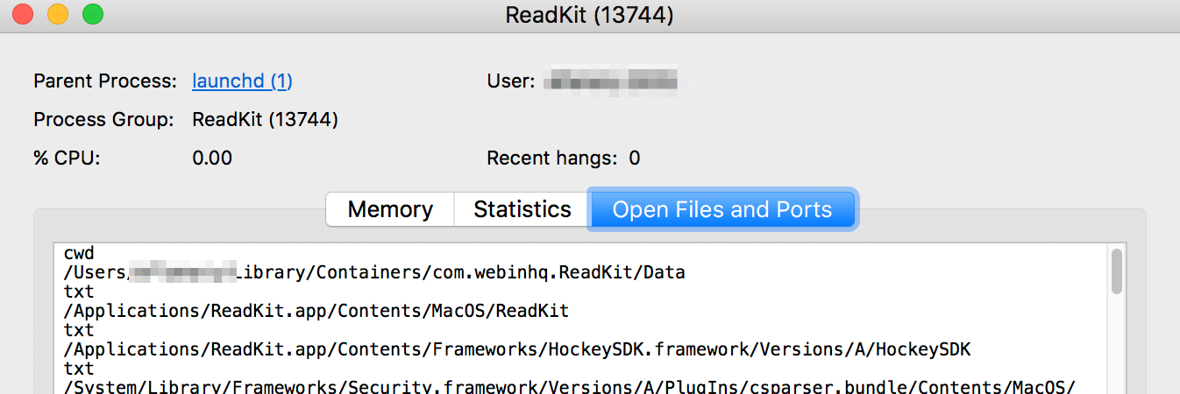Image resolution: width=1180 pixels, height=394 pixels.
Task: Open the launchd (1) parent process link
Action: [x=242, y=81]
